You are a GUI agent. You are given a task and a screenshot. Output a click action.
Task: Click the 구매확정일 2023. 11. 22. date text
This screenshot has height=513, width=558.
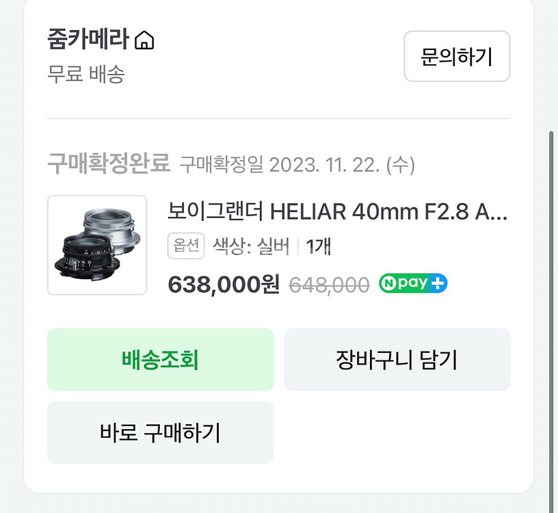pos(297,164)
